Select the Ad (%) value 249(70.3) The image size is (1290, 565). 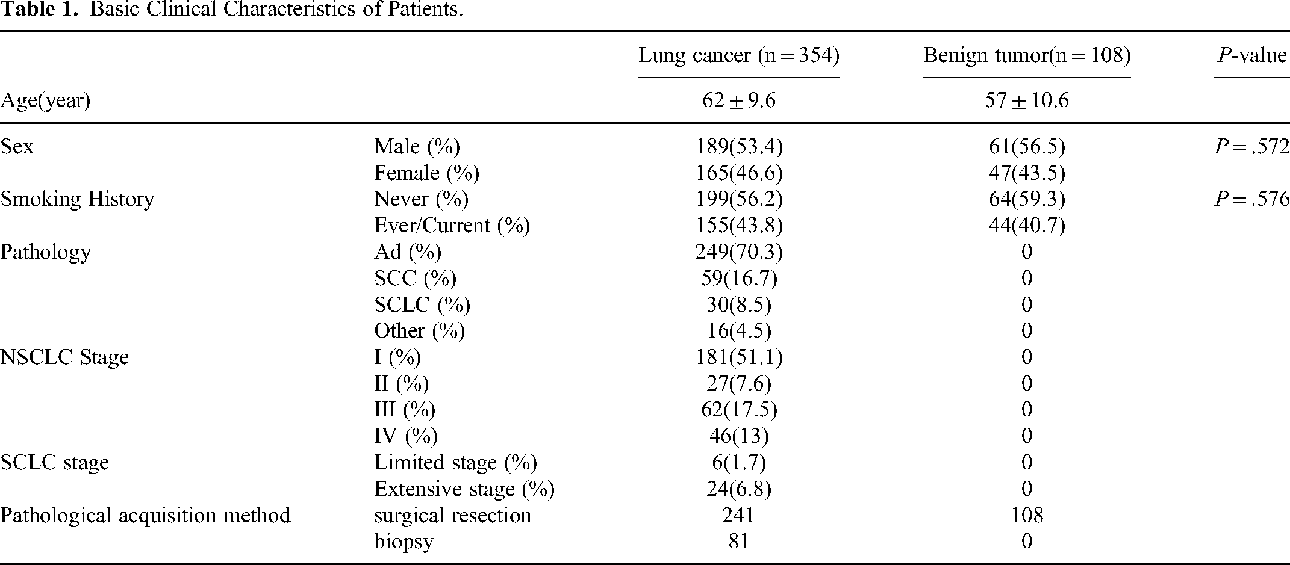739,252
